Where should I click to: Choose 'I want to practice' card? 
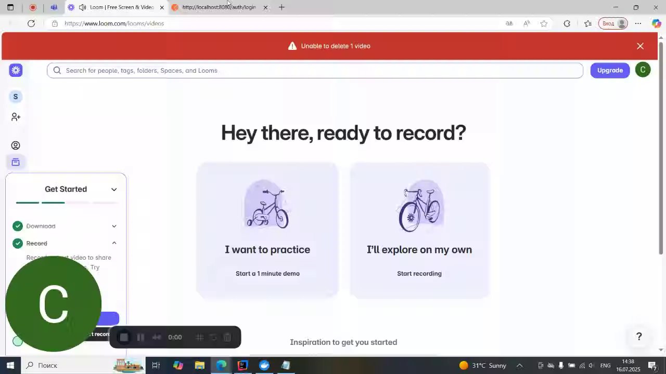point(267,230)
